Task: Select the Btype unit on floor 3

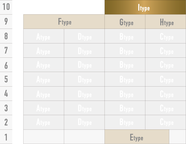Action: tap(125, 108)
